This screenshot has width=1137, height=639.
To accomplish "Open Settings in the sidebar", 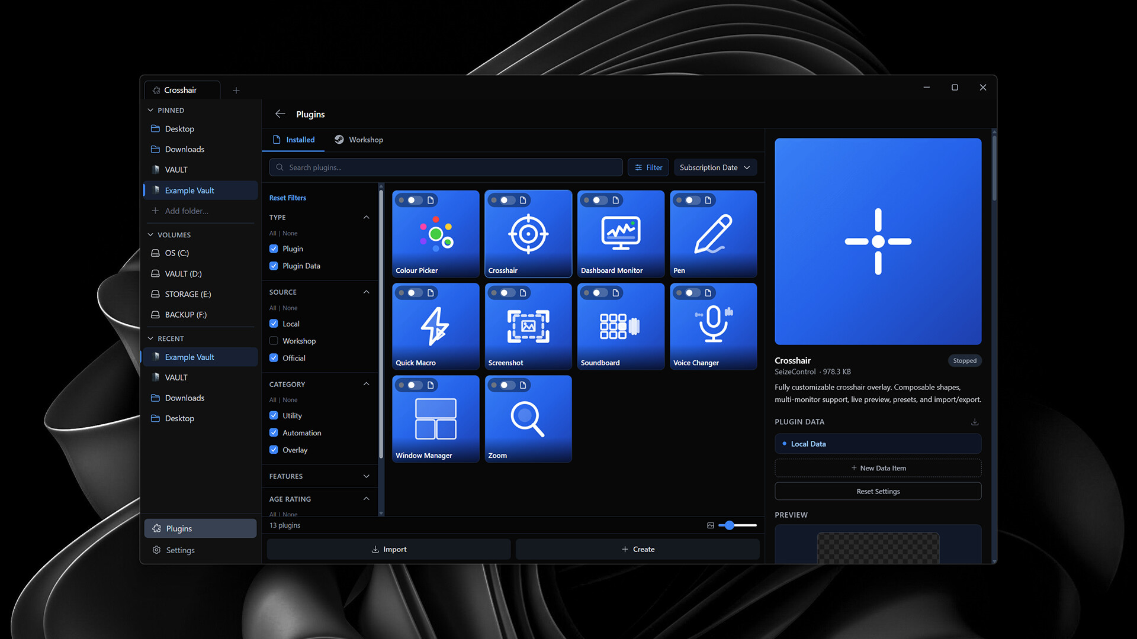I will [180, 550].
